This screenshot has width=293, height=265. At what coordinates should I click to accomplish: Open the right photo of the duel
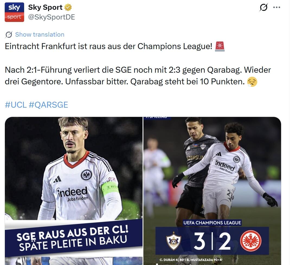coord(212,191)
